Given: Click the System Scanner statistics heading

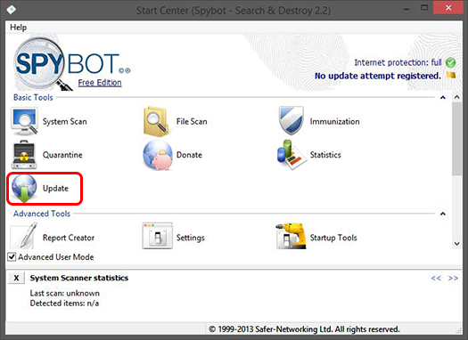Looking at the screenshot, I should [79, 278].
